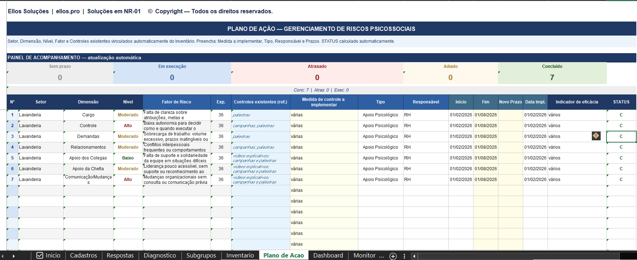Open the Monitor sheet tab
637x260 pixels.
point(364,255)
